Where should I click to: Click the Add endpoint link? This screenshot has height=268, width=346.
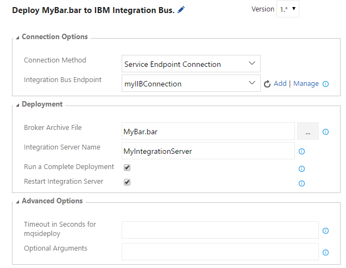[x=280, y=84]
